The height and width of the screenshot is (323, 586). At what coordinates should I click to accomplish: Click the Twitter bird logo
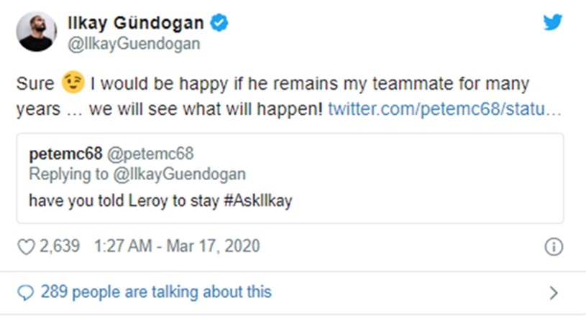pos(552,22)
